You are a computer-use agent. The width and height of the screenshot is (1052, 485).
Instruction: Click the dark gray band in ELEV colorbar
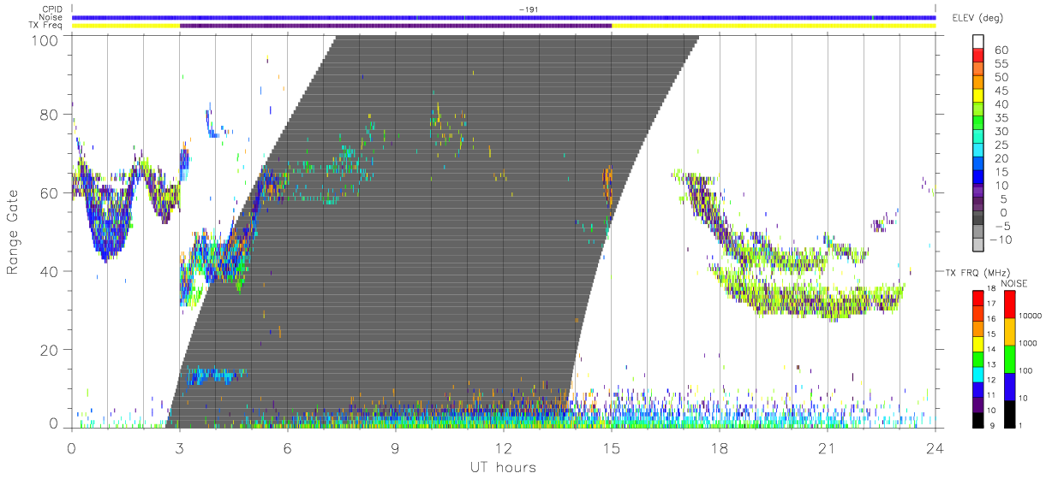click(x=980, y=219)
